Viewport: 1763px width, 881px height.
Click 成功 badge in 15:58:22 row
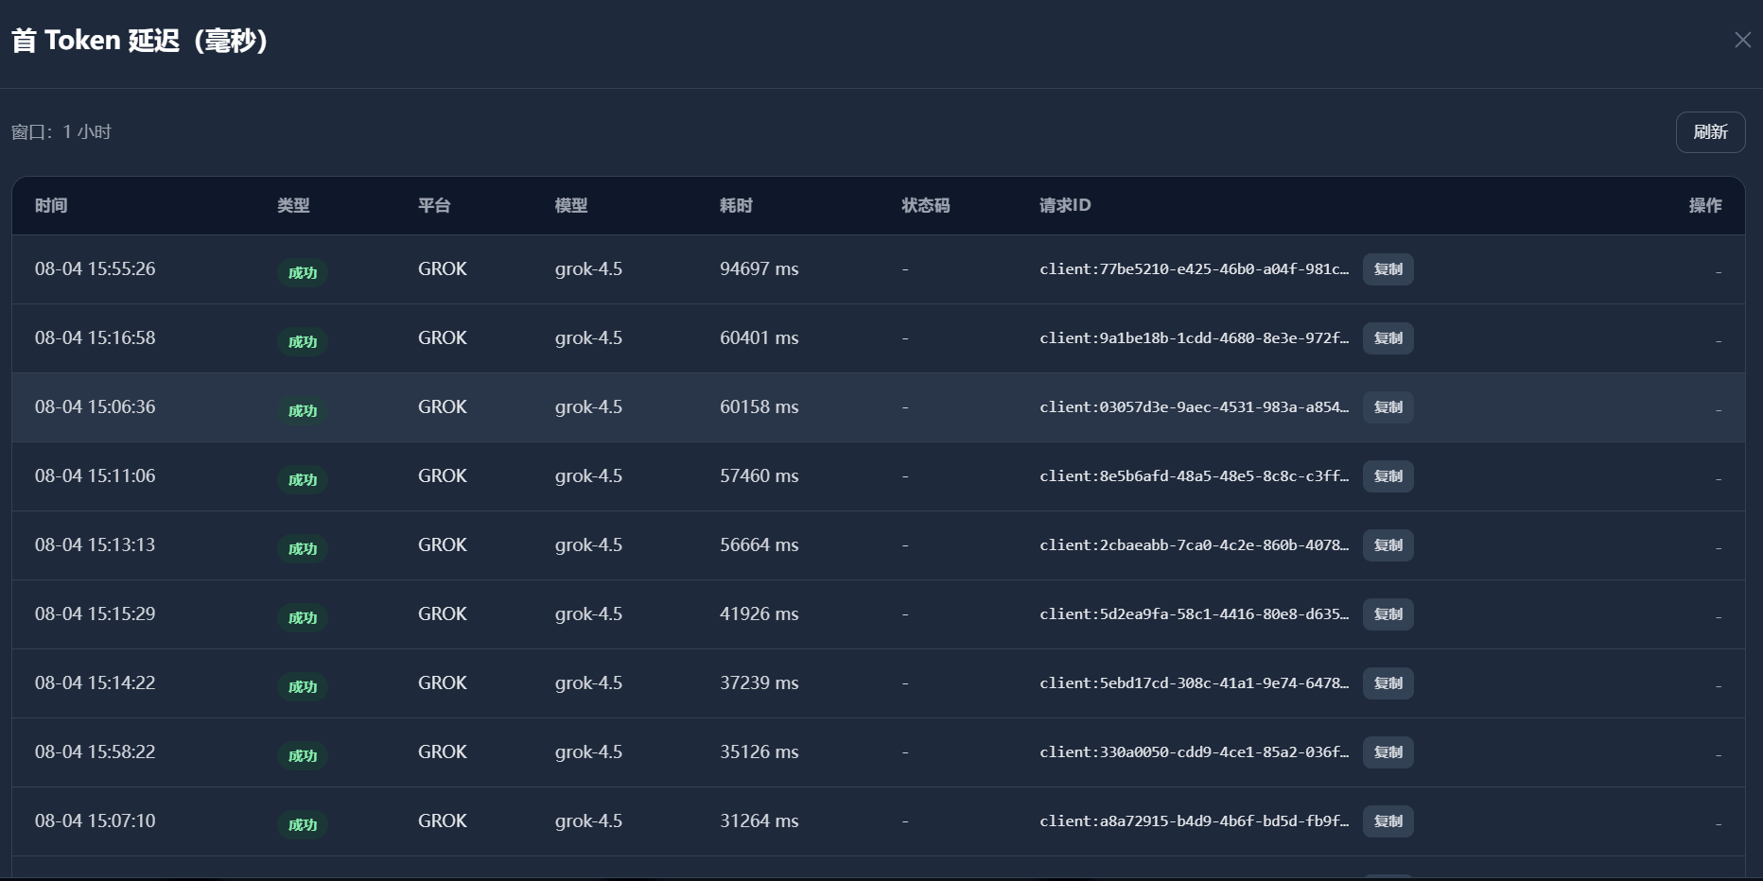point(303,756)
